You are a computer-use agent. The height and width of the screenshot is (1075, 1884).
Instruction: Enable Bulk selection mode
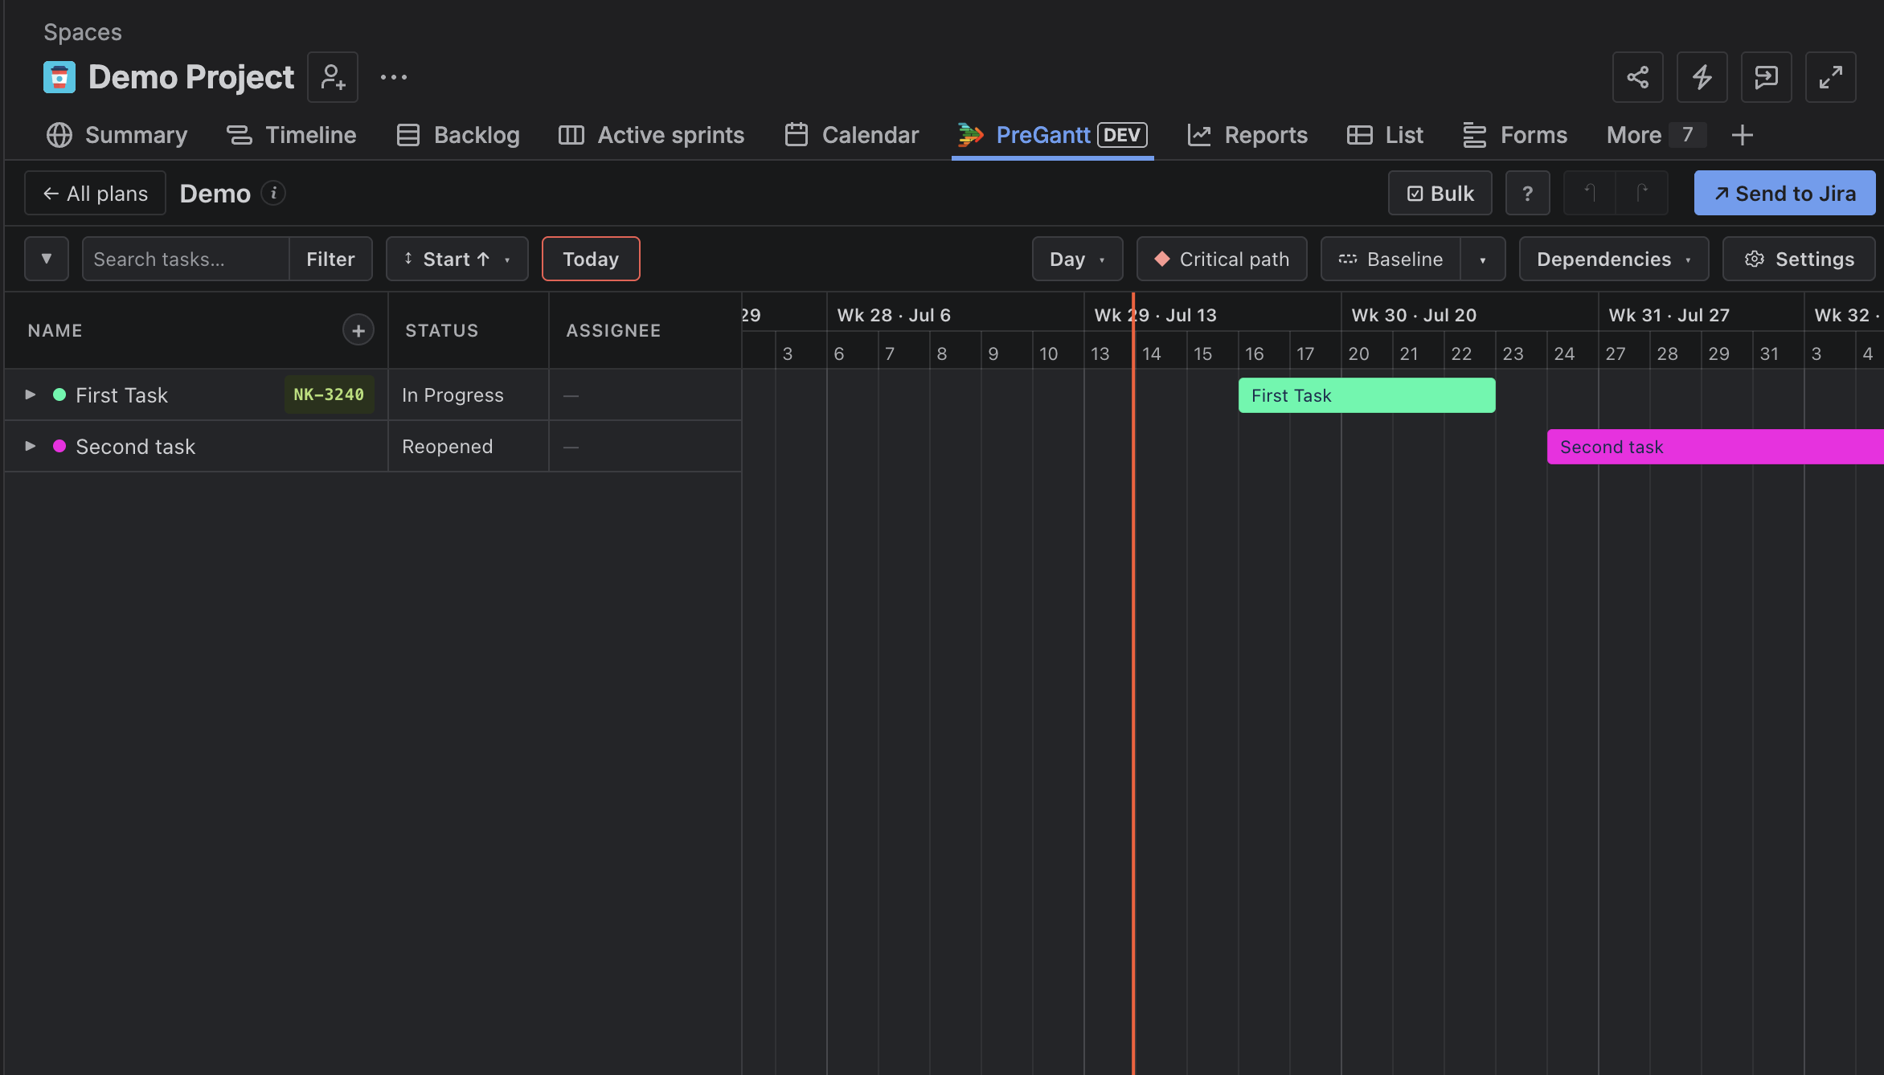coord(1440,194)
